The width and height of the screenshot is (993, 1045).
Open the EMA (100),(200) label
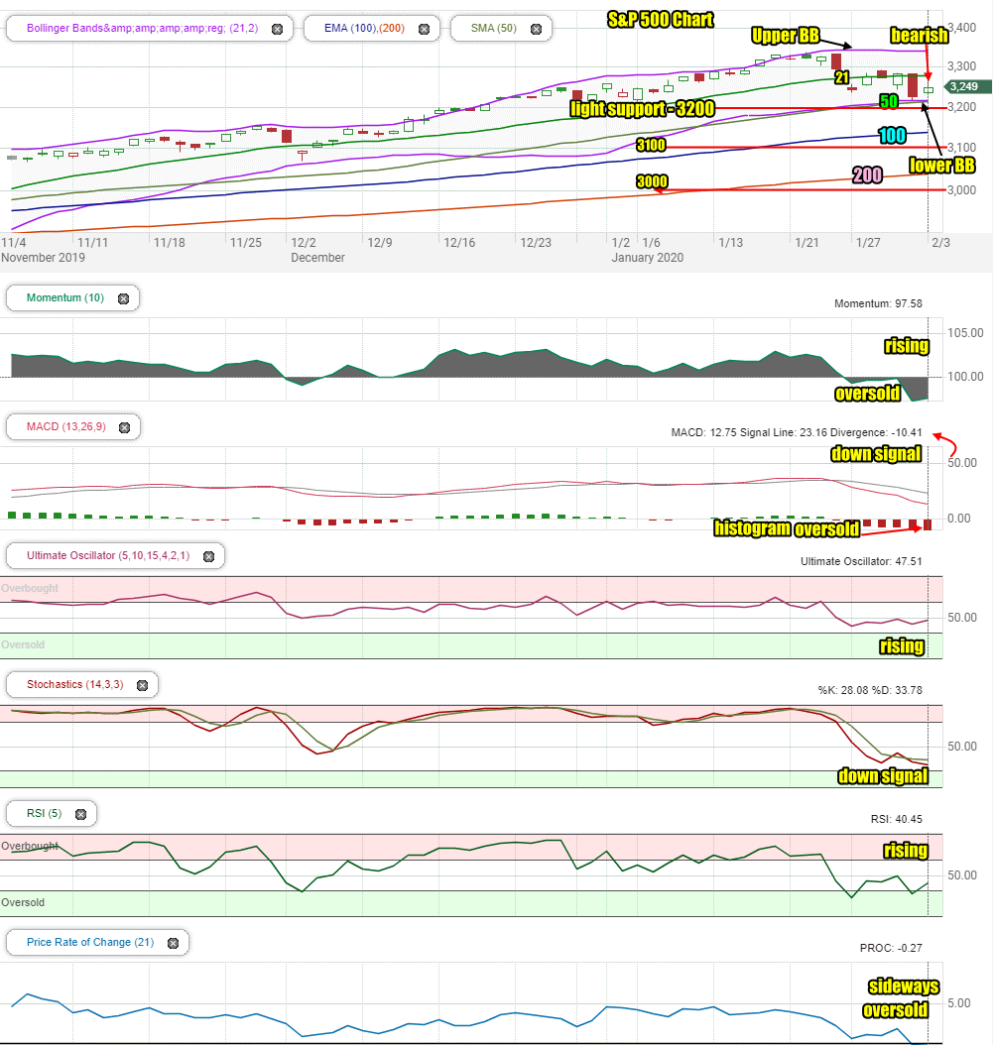(364, 28)
